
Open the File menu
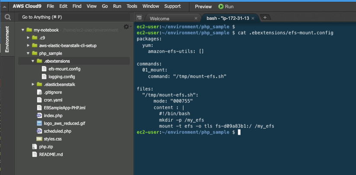tap(51, 6)
